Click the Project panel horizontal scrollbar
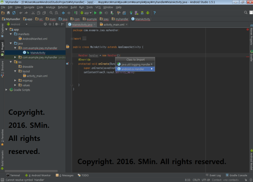 click(31, 171)
